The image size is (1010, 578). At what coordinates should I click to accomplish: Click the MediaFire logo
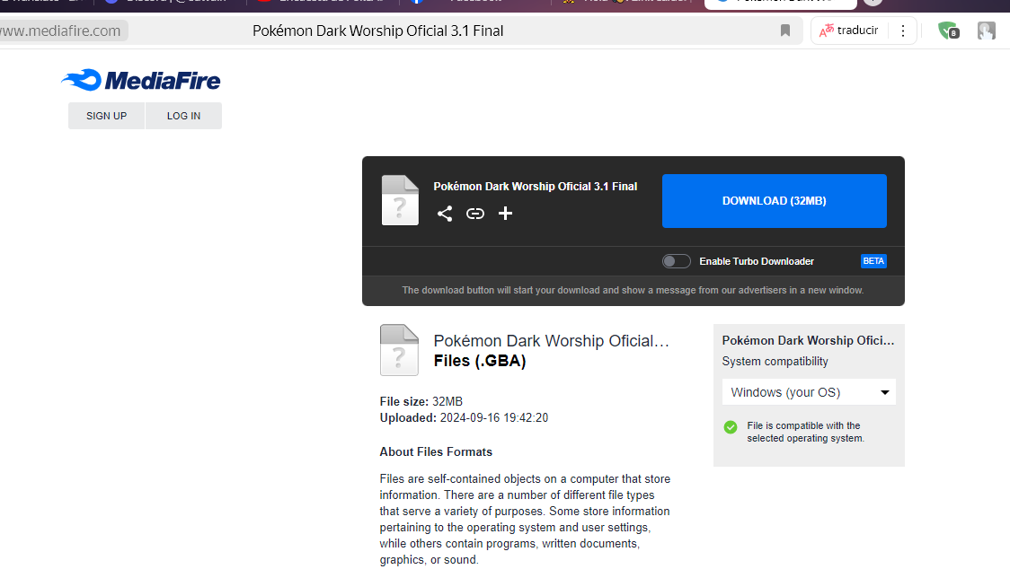[x=141, y=81]
